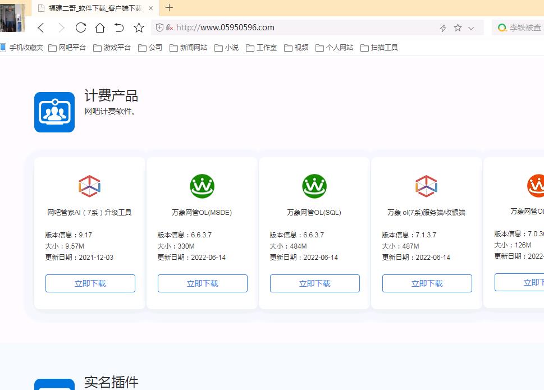The image size is (544, 390).
Task: Click 立即下载 for 网吧管家AI升级工具
Action: (90, 283)
